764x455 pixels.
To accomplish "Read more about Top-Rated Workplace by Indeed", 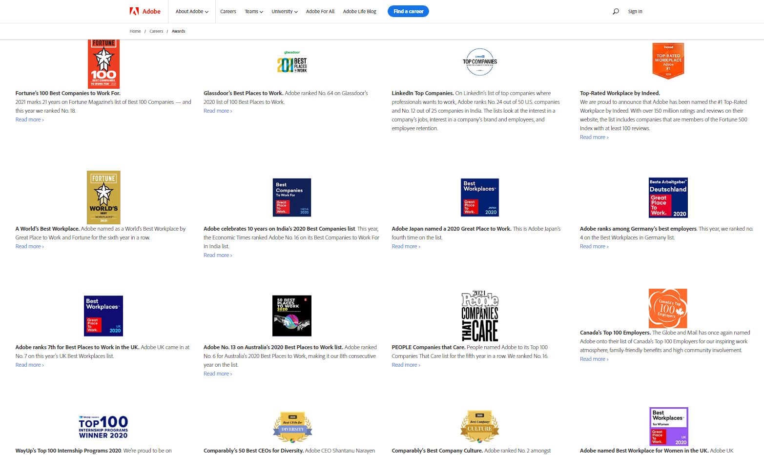I will click(594, 137).
